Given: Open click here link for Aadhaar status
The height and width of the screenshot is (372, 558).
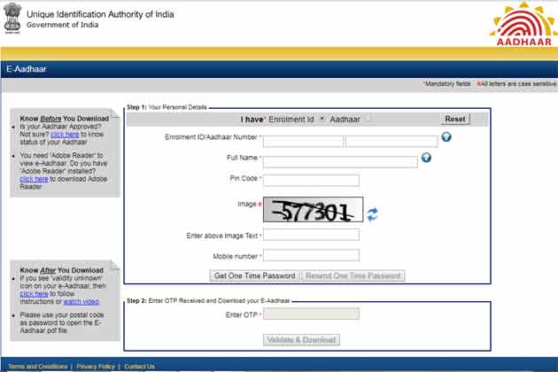Looking at the screenshot, I should point(64,134).
